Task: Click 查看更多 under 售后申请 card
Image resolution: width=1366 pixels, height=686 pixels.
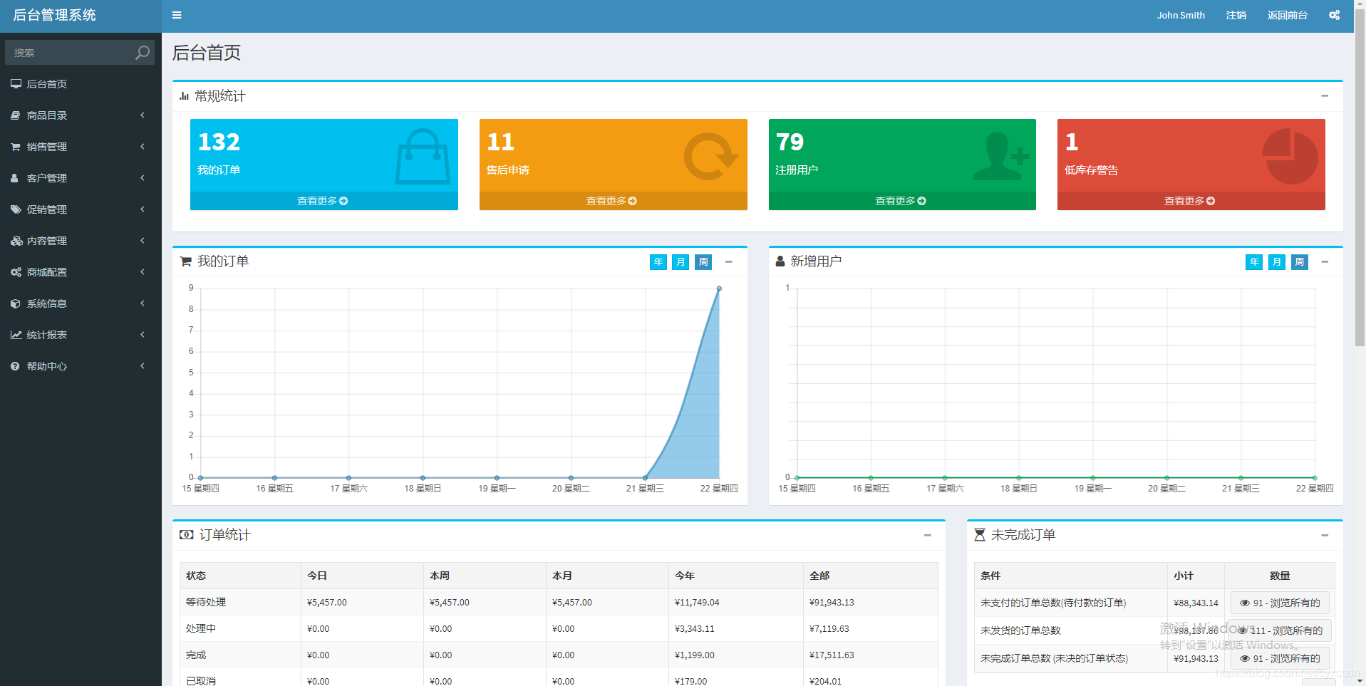Action: [x=613, y=201]
